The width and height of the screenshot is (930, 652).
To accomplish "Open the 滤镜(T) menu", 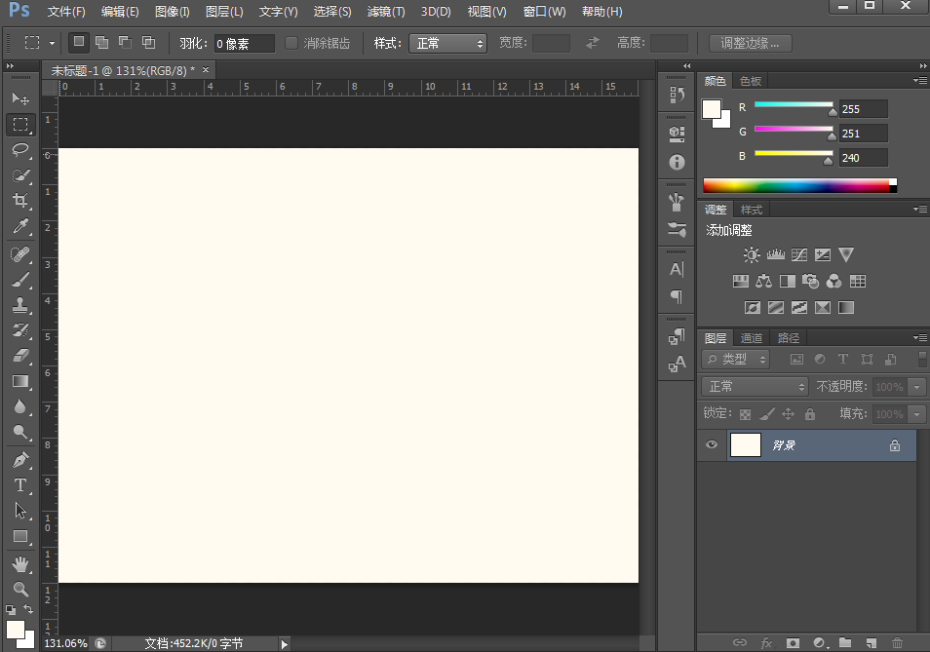I will tap(386, 12).
